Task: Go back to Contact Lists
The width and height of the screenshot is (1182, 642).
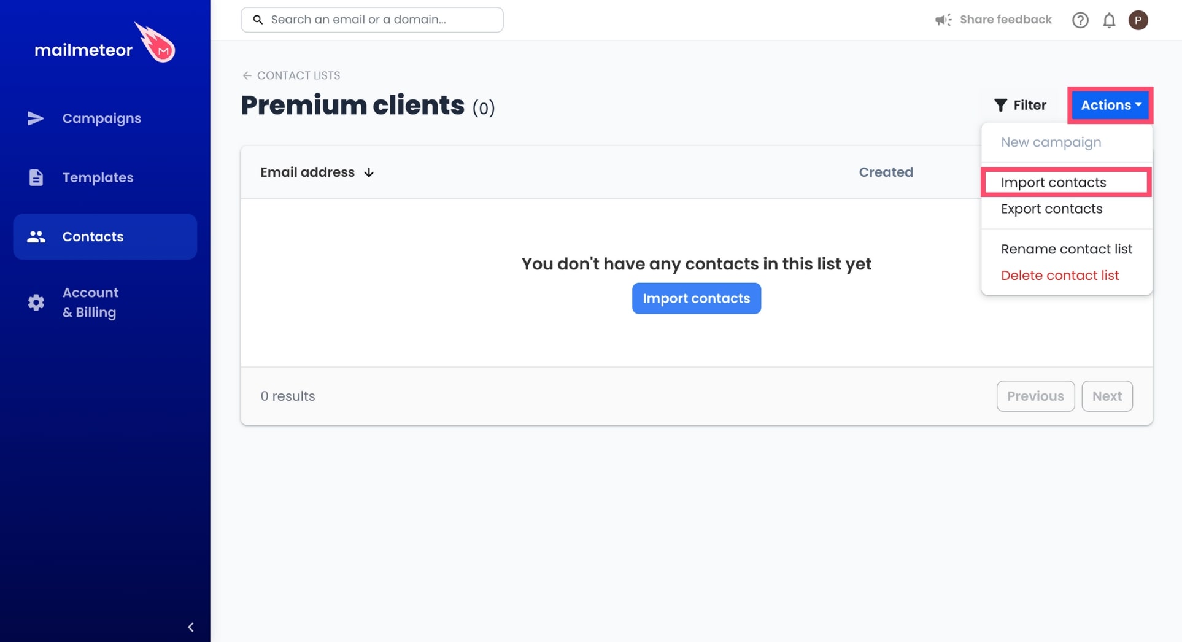Action: click(x=291, y=75)
